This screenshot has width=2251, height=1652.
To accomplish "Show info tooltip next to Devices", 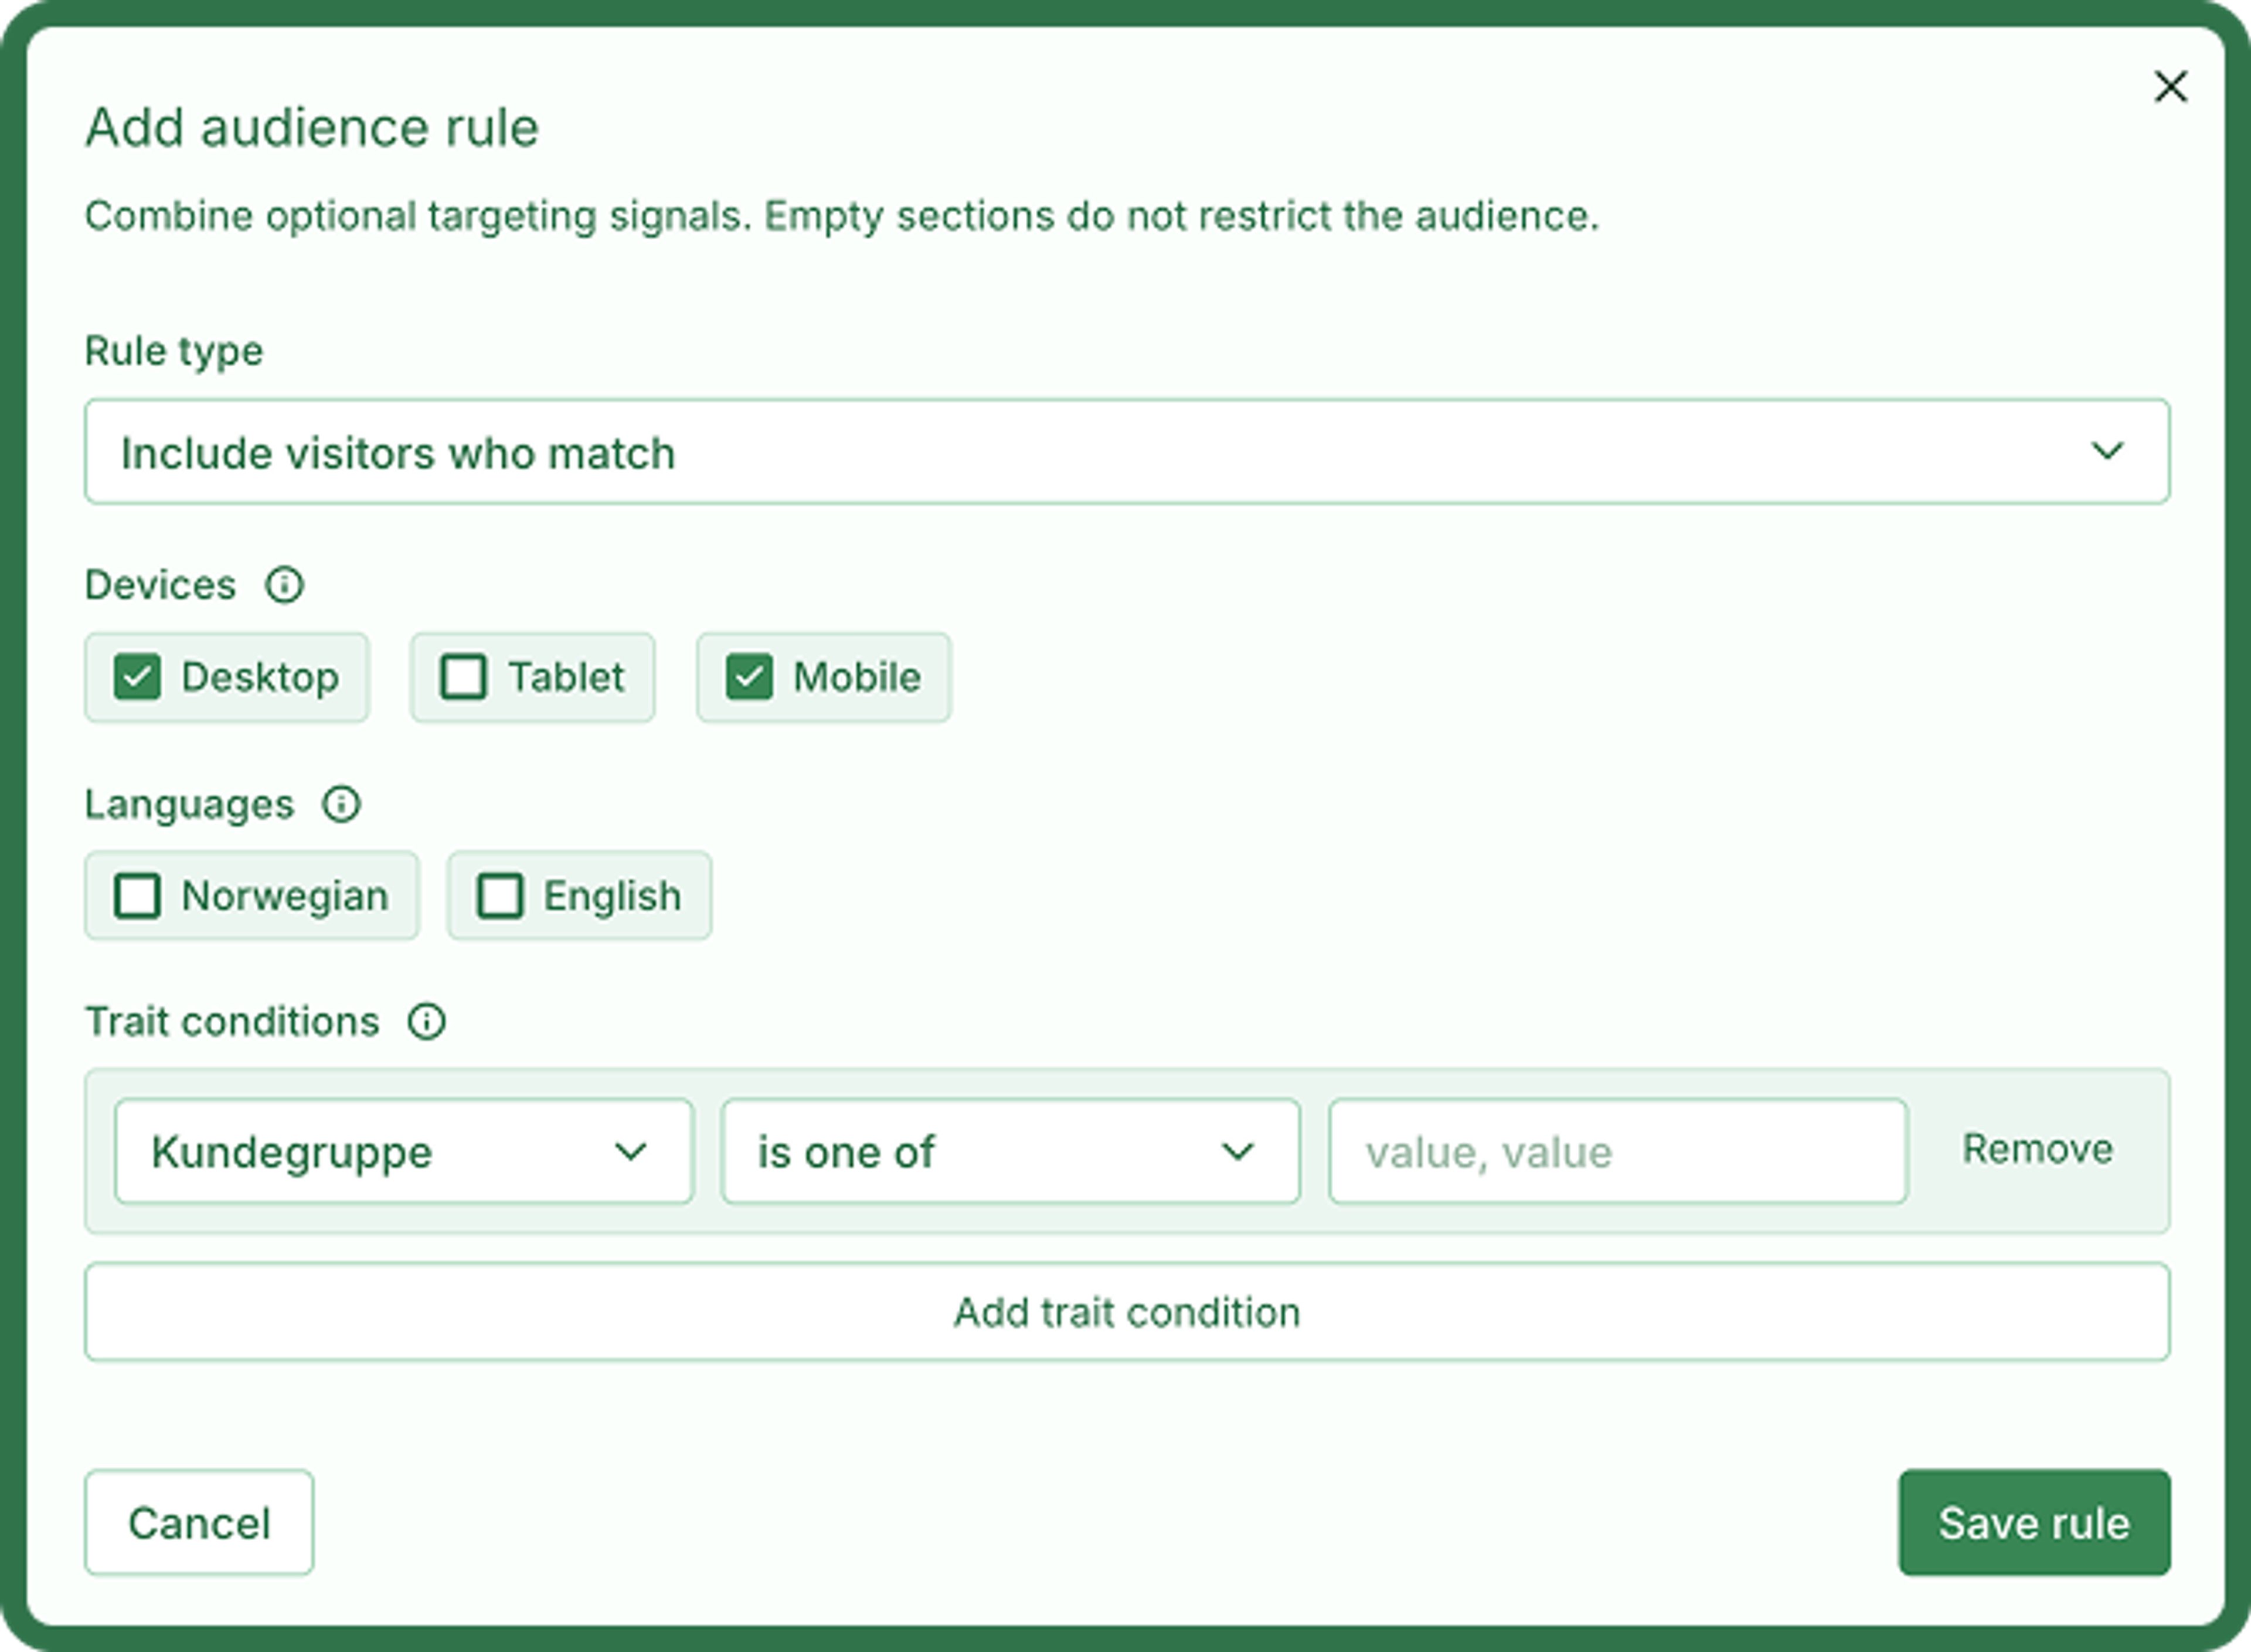I will 284,585.
